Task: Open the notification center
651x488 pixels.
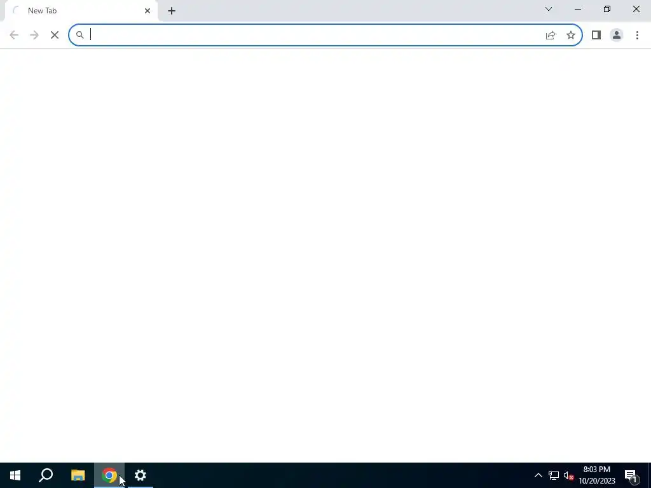Action: 631,475
